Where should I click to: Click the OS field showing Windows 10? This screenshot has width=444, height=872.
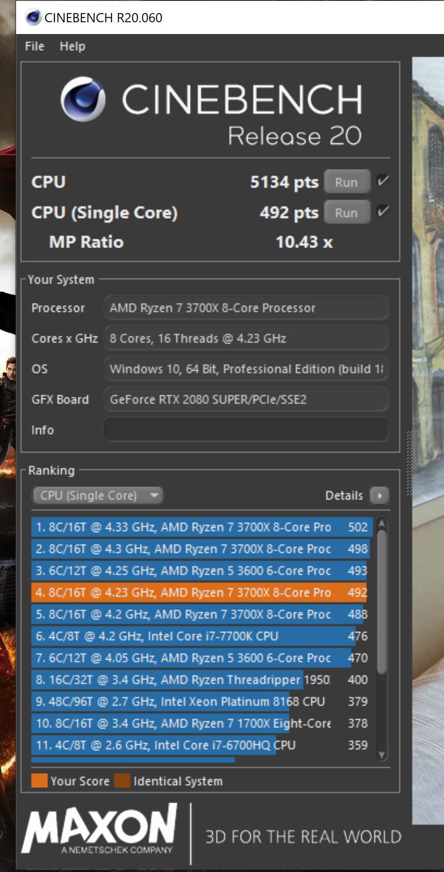tap(246, 369)
